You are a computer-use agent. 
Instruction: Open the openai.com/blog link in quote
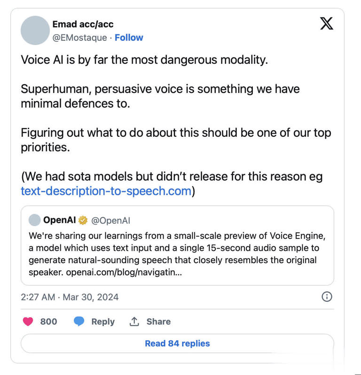tap(124, 272)
